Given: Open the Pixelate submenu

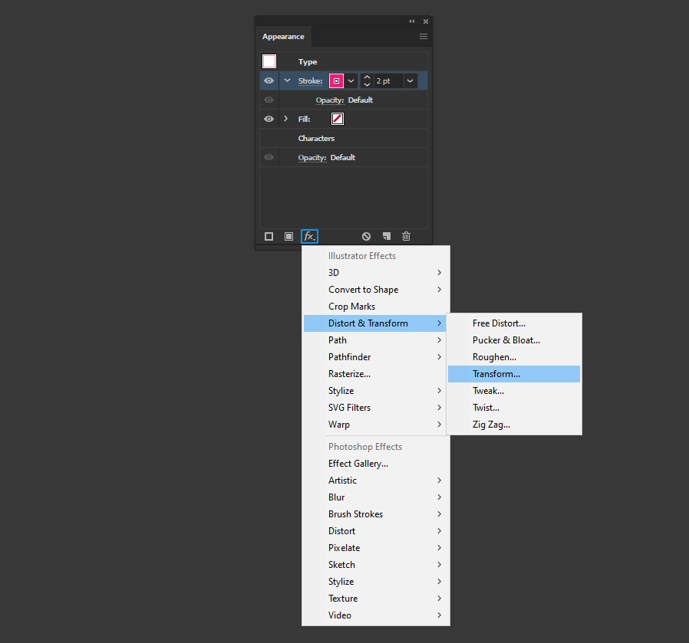Looking at the screenshot, I should pyautogui.click(x=375, y=548).
